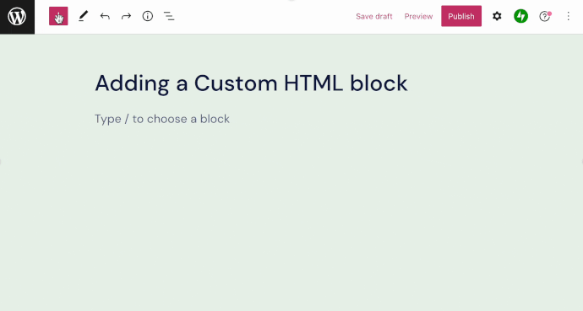Screen dimensions: 583x311
Task: Expand the three-dot Options menu
Action: (x=568, y=16)
